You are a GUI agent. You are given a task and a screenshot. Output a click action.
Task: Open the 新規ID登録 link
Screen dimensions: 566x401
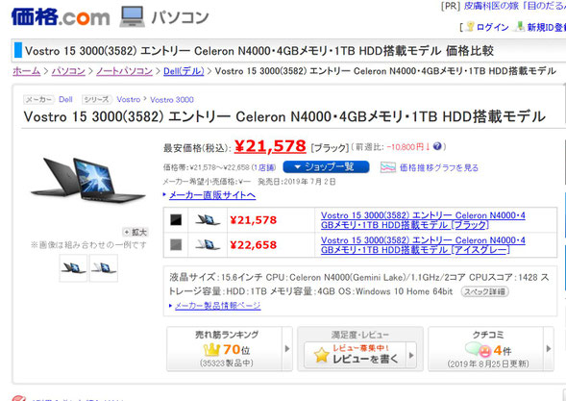tap(547, 27)
